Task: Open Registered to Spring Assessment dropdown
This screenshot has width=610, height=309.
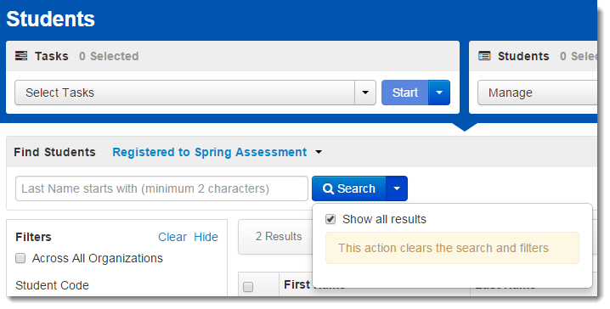Action: click(217, 152)
